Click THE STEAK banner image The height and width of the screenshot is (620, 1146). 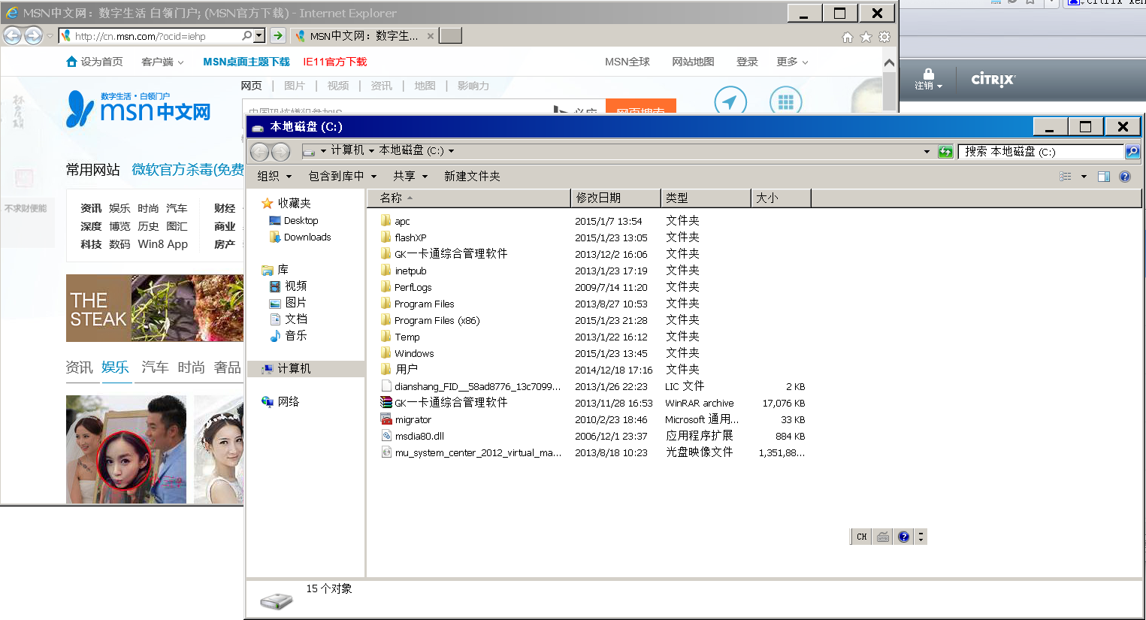click(155, 308)
